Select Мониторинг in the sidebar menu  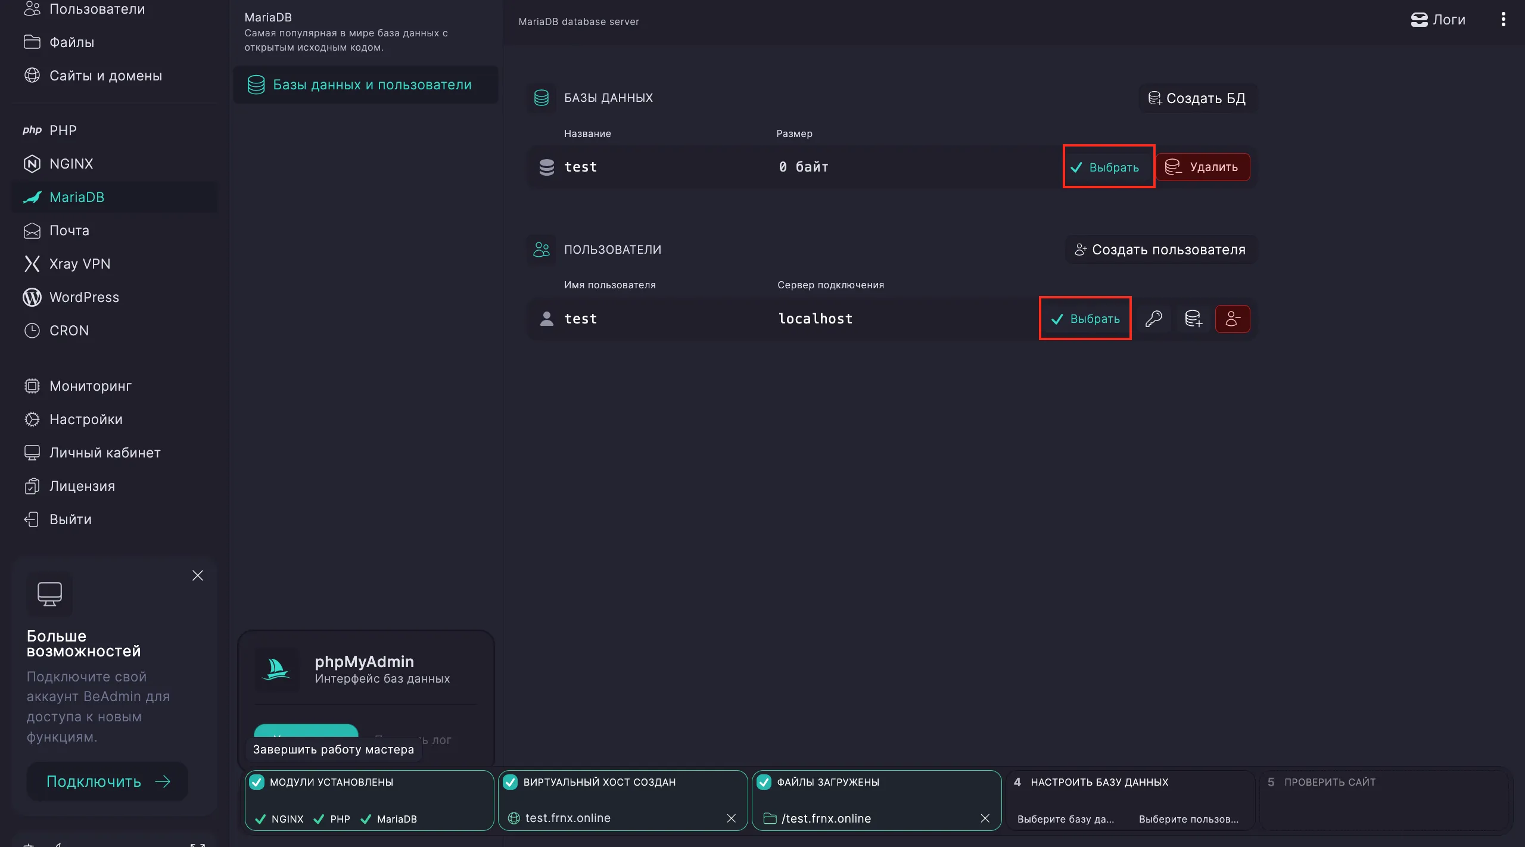point(91,386)
